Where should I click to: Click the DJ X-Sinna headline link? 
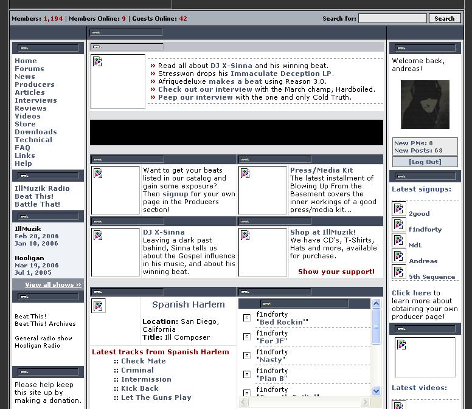(231, 66)
